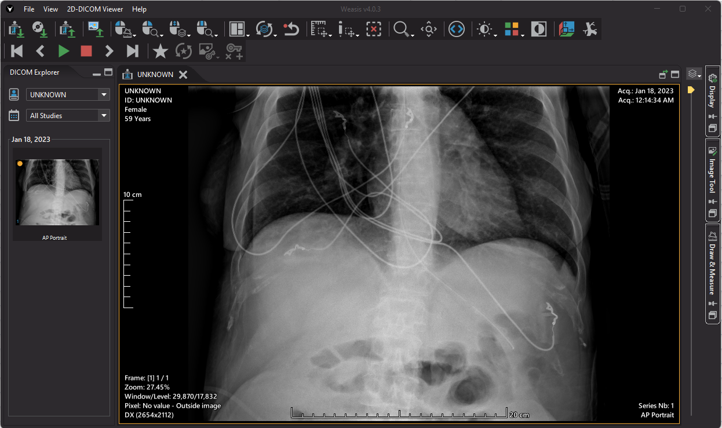Open the mouse wheel action dropdown
The height and width of the screenshot is (428, 722).
coord(180,29)
